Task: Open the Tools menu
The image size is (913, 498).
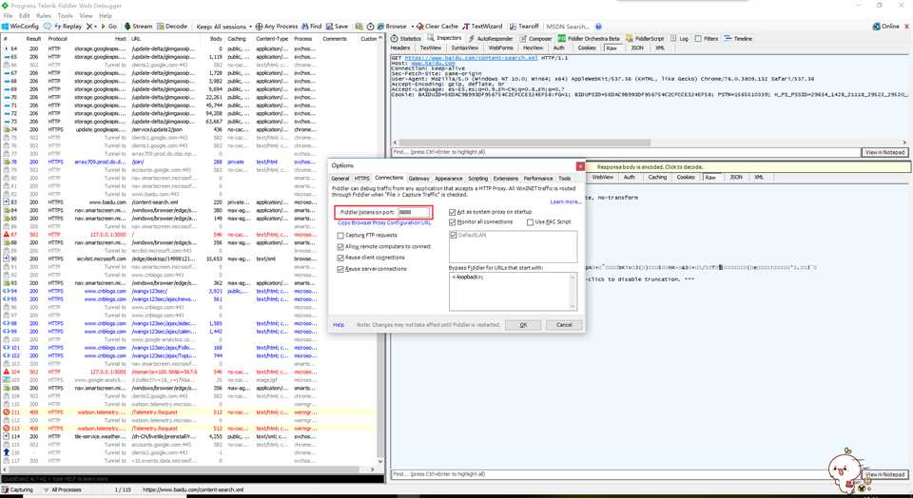Action: click(66, 16)
